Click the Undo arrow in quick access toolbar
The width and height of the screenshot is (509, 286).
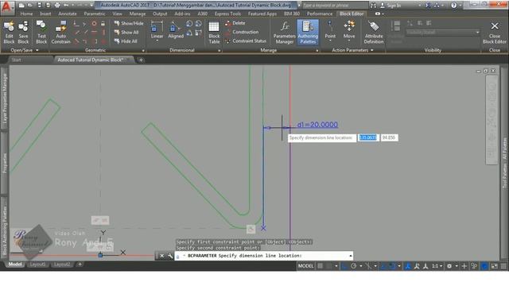click(66, 6)
